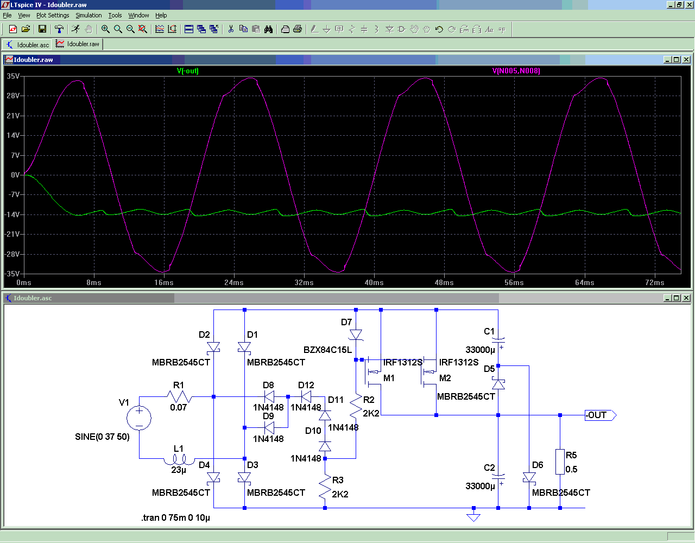Open the Plot Settings menu

pyautogui.click(x=53, y=15)
